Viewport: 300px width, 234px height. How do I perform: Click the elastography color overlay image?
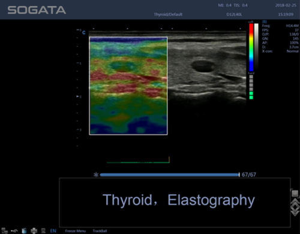[128, 86]
